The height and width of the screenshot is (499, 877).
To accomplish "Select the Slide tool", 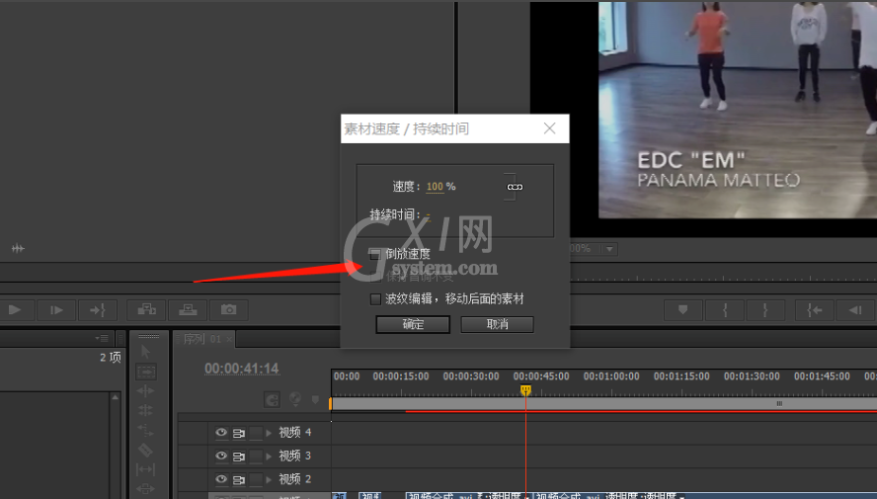I will pyautogui.click(x=145, y=488).
